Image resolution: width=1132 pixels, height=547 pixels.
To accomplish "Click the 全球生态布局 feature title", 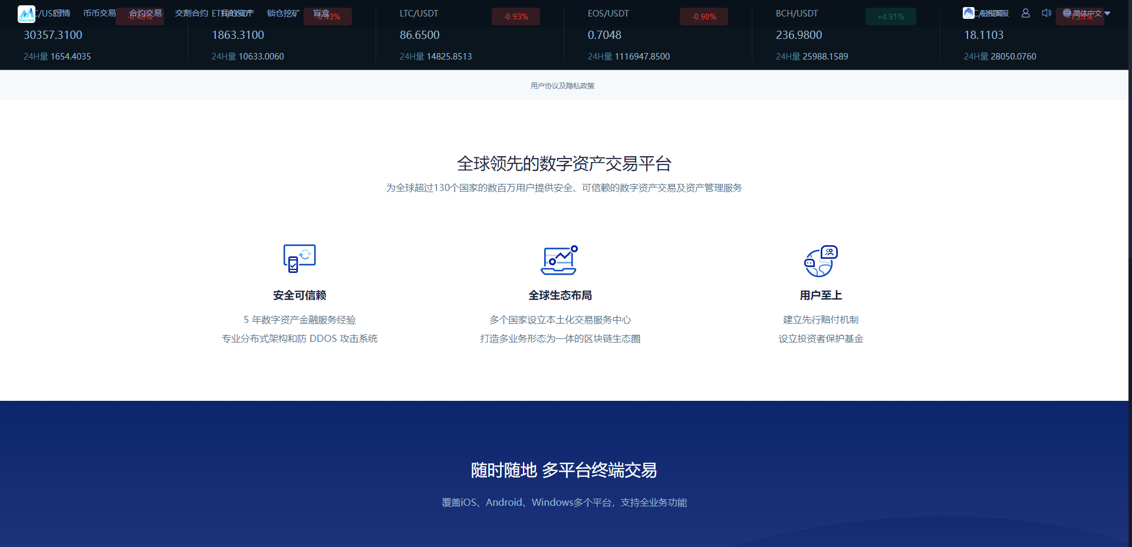I will [560, 295].
